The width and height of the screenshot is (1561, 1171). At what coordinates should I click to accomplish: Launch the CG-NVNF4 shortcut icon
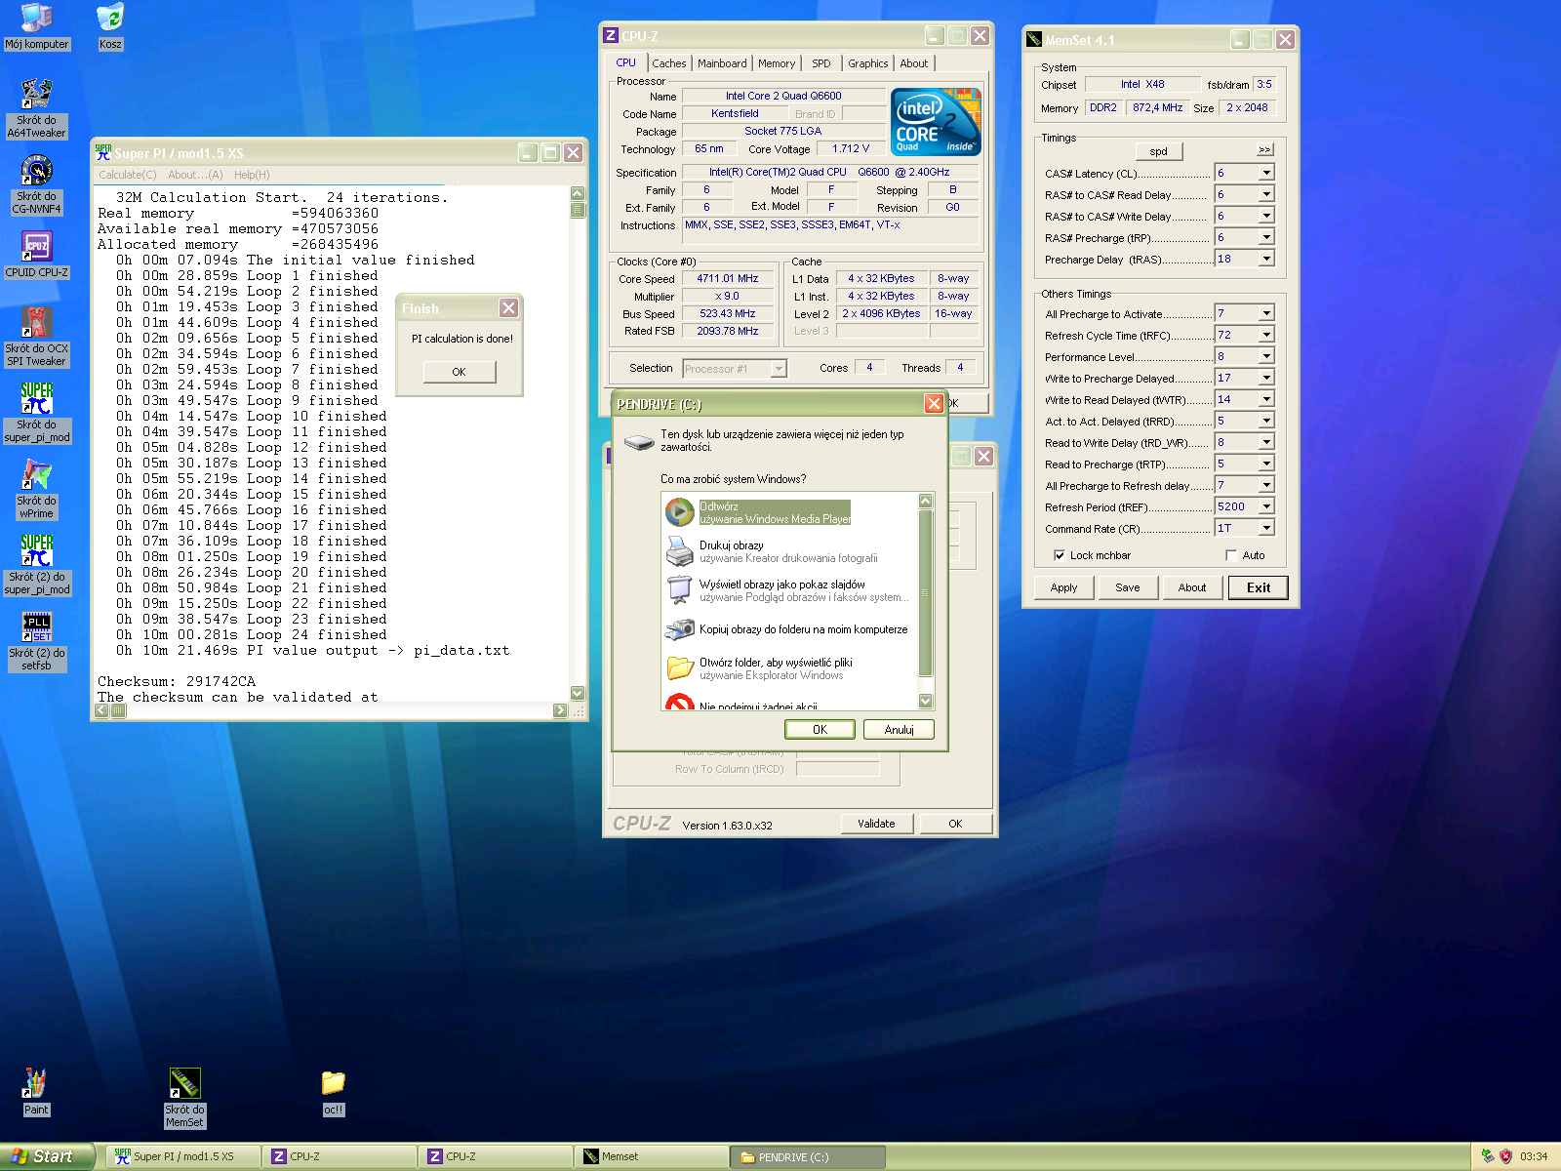36,183
